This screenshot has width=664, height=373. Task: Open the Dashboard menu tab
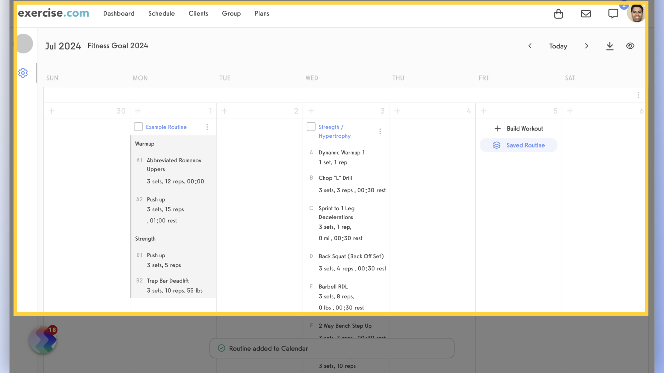(x=119, y=13)
